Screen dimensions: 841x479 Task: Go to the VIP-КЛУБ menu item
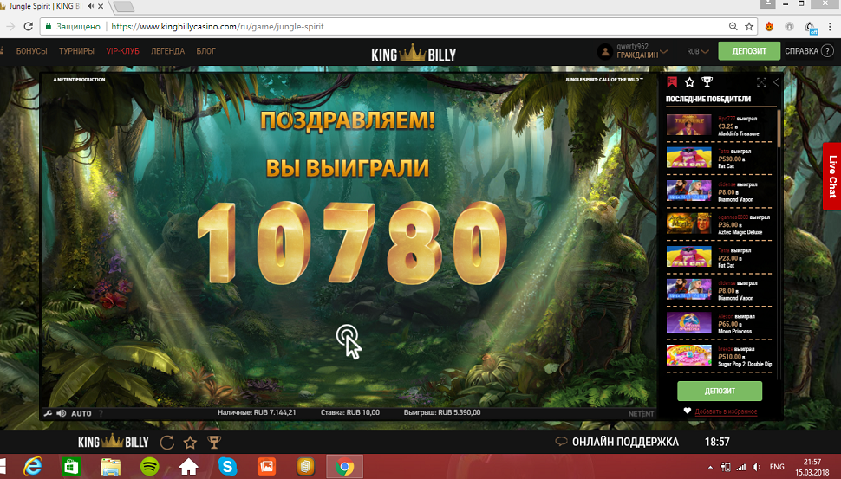click(x=124, y=51)
